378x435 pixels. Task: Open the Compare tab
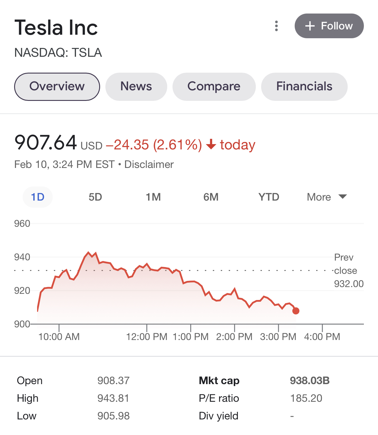(214, 86)
